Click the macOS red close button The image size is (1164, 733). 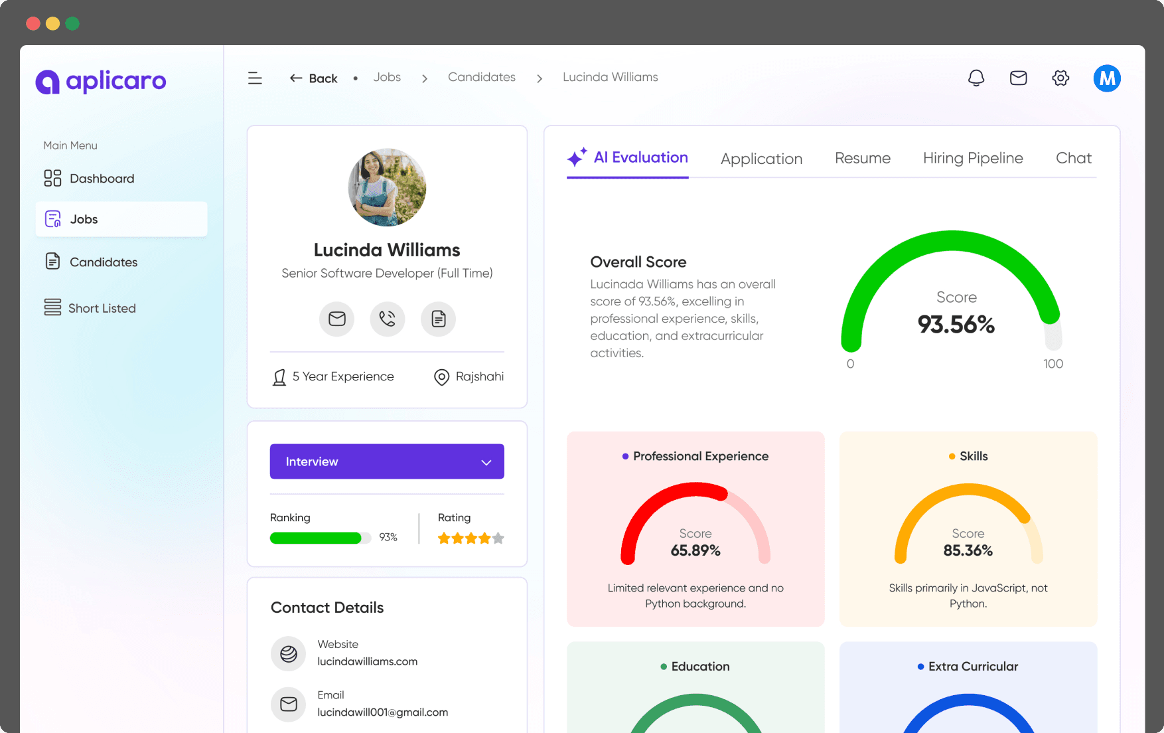tap(33, 23)
